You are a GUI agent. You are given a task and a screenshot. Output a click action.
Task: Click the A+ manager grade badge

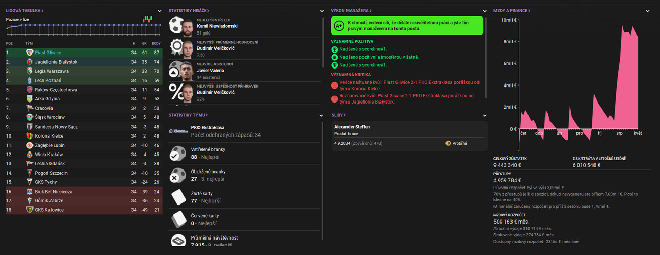point(339,25)
